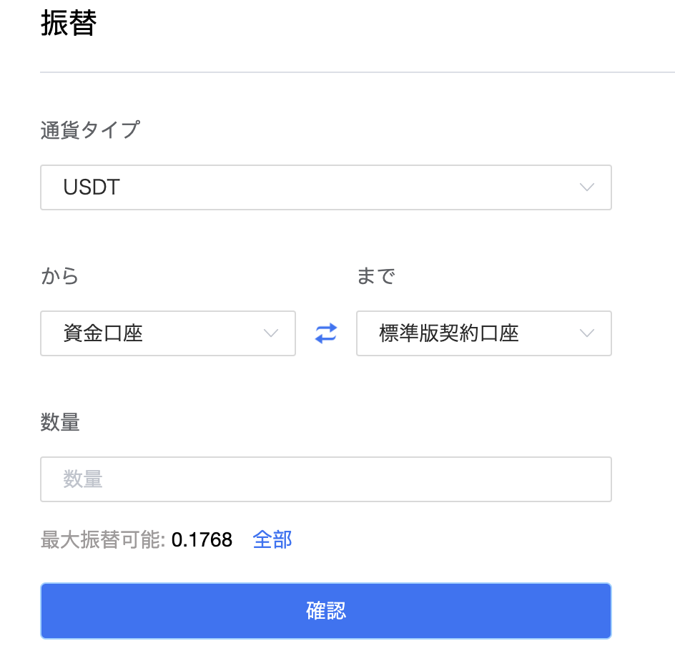
Task: Confirm the transfer with the 確認 button
Action: [x=326, y=610]
